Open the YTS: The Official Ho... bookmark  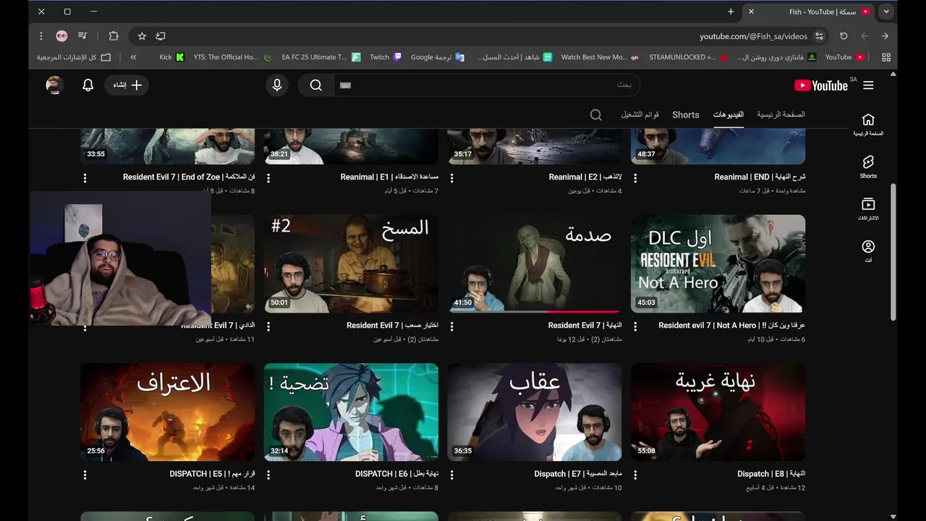pyautogui.click(x=232, y=57)
